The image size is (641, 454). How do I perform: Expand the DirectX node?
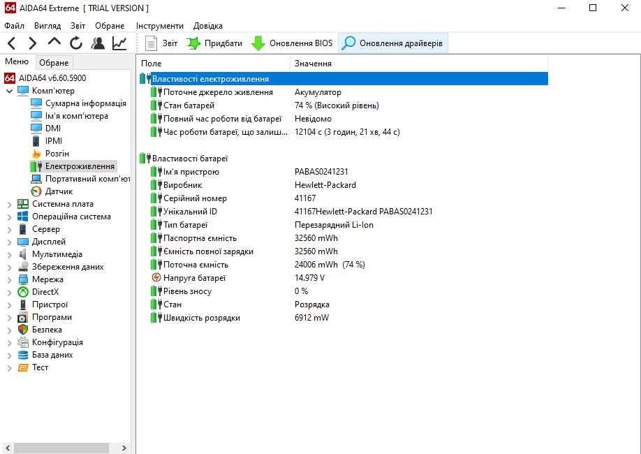pos(9,293)
